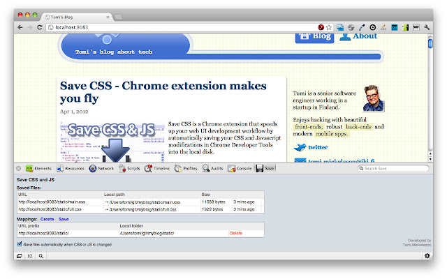Image resolution: width=447 pixels, height=279 pixels.
Task: Switch to the Scripts panel
Action: pos(129,169)
